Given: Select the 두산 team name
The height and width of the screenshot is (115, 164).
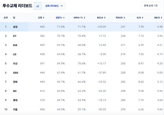Looking at the screenshot, I should click(x=15, y=64).
